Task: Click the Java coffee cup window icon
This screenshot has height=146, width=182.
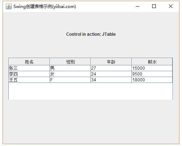Action: 9,6
